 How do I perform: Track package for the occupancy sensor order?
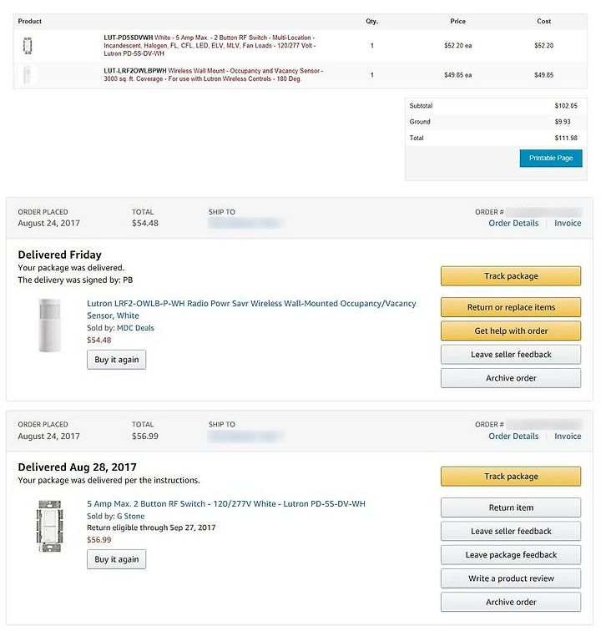coord(511,276)
